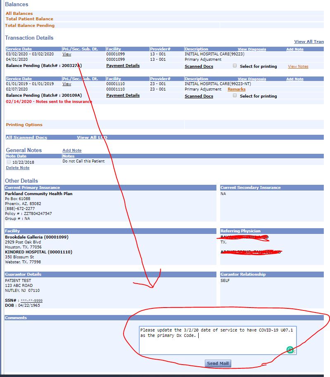This screenshot has height=377, width=330.
Task: Open View link for 01/01/2019 service date
Action: [x=66, y=84]
